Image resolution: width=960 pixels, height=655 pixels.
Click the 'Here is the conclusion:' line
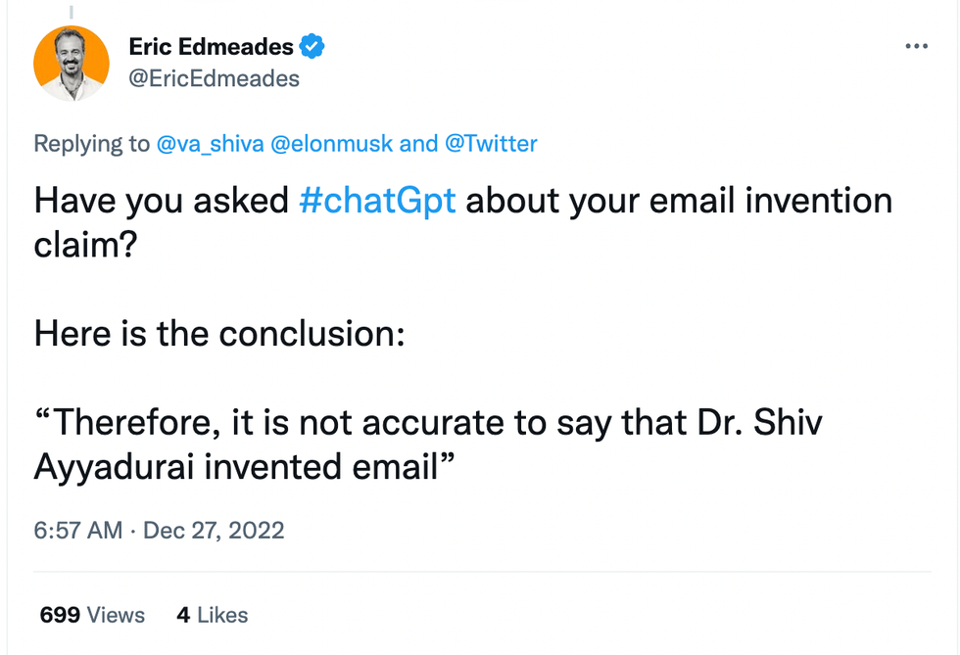pyautogui.click(x=219, y=334)
